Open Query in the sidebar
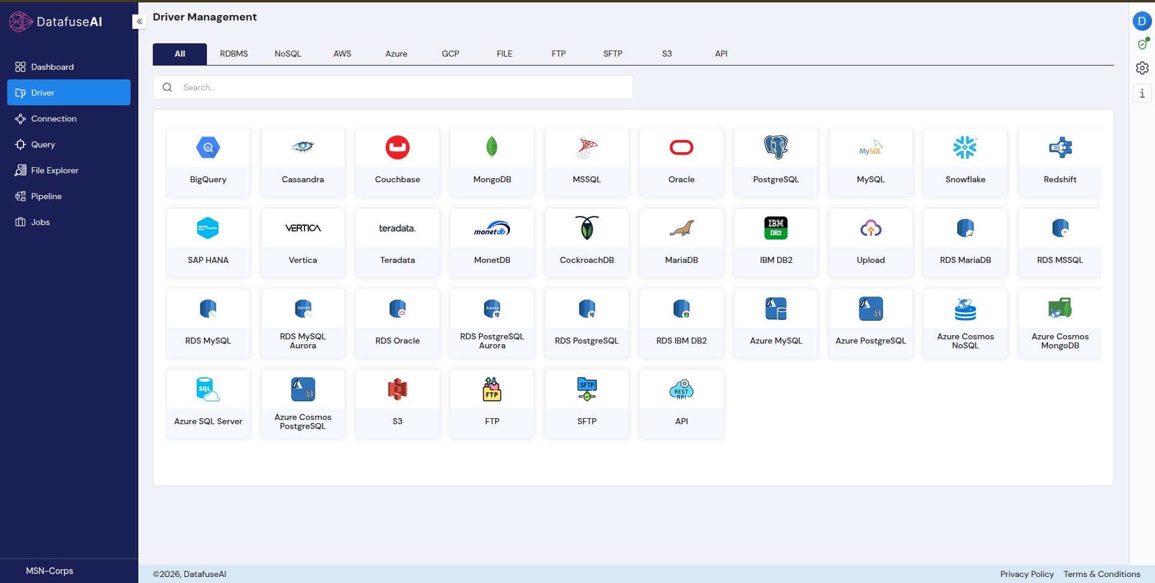The width and height of the screenshot is (1155, 583). (69, 144)
